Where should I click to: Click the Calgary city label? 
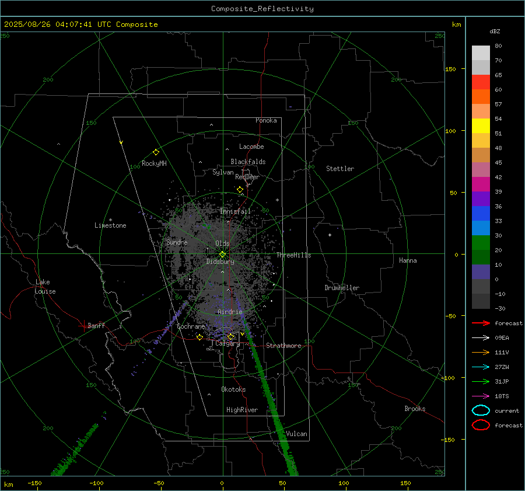(x=228, y=343)
